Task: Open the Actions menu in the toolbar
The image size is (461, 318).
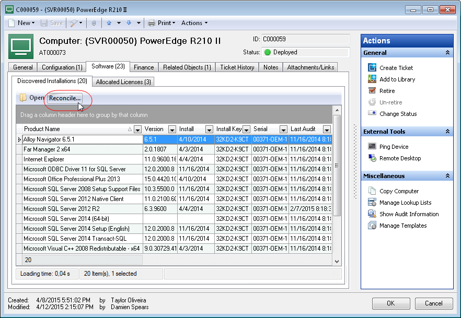Action: pyautogui.click(x=194, y=23)
